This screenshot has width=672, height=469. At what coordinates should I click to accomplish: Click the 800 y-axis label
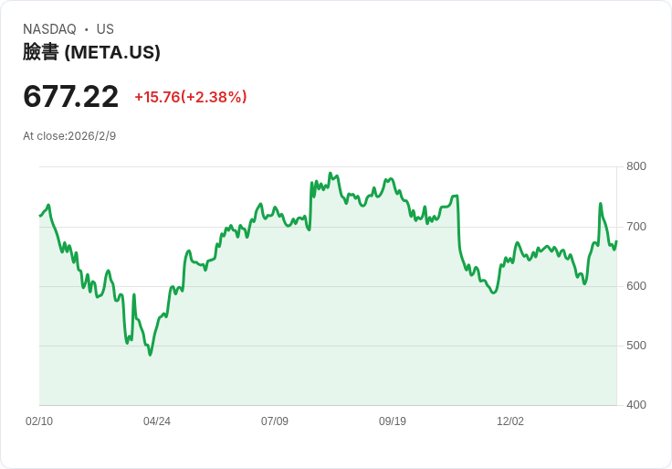pos(636,166)
